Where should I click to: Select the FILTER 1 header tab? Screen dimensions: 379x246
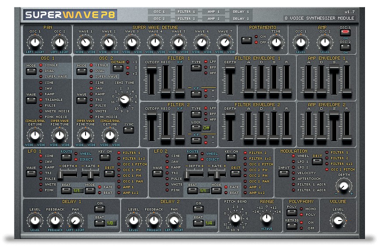186,11
